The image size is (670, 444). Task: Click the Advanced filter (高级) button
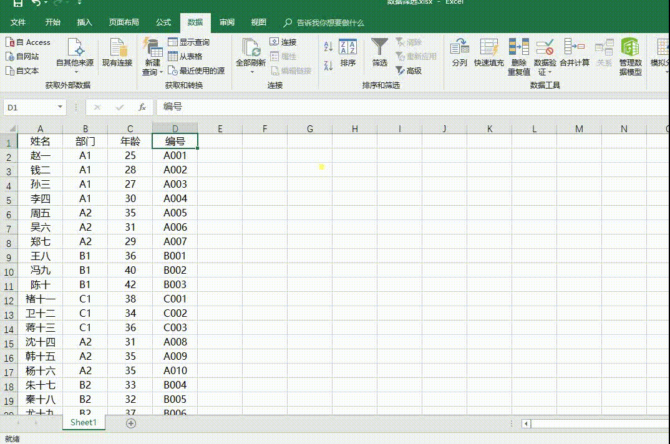pyautogui.click(x=409, y=71)
